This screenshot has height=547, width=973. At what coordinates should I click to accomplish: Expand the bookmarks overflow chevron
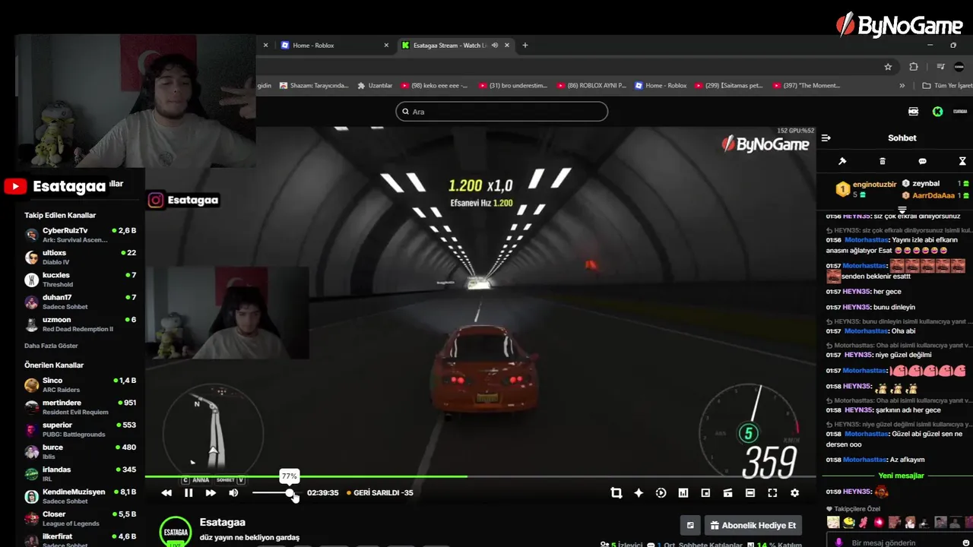902,86
